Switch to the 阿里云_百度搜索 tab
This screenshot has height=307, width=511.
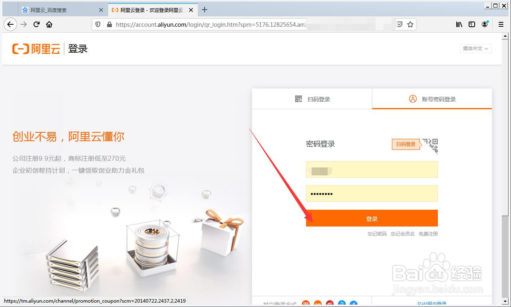[x=63, y=10]
